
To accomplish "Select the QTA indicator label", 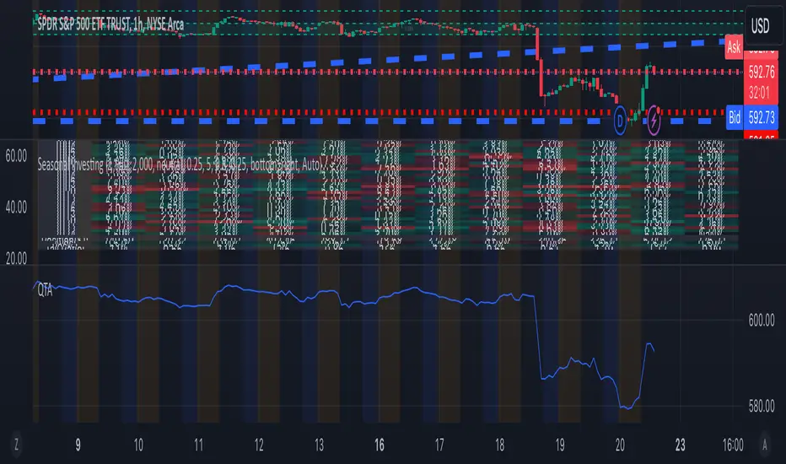I will click(x=45, y=290).
